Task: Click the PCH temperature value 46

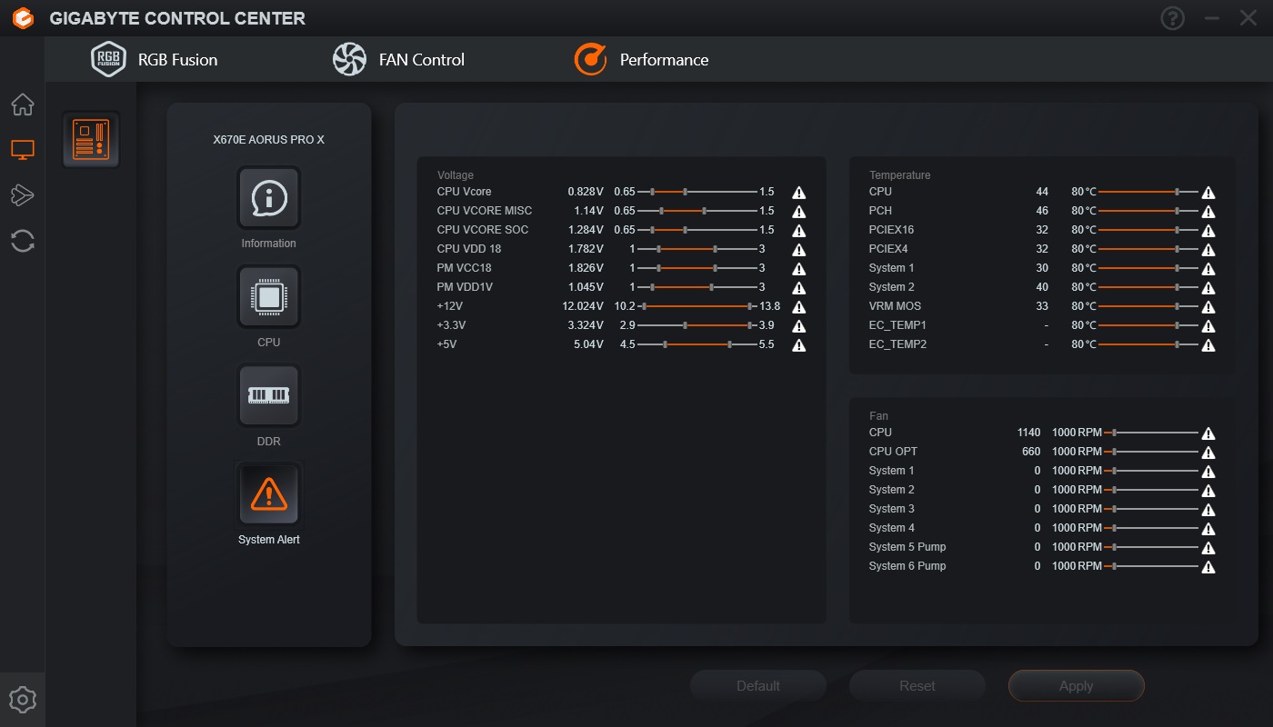Action: (x=1042, y=211)
